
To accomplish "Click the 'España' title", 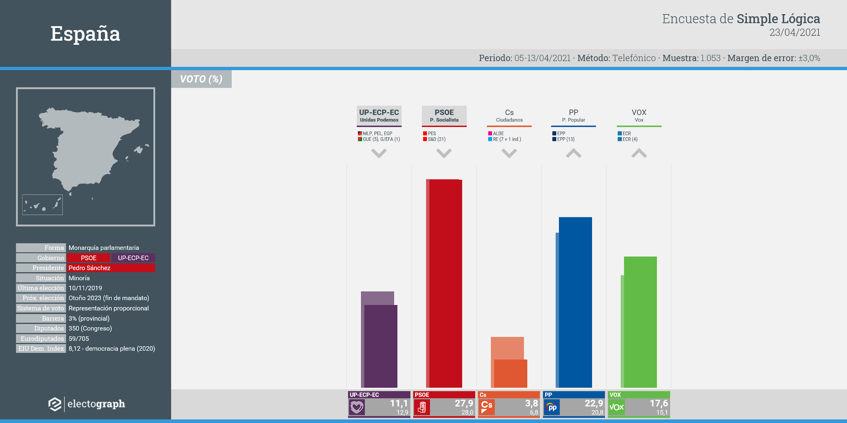I will (x=85, y=34).
